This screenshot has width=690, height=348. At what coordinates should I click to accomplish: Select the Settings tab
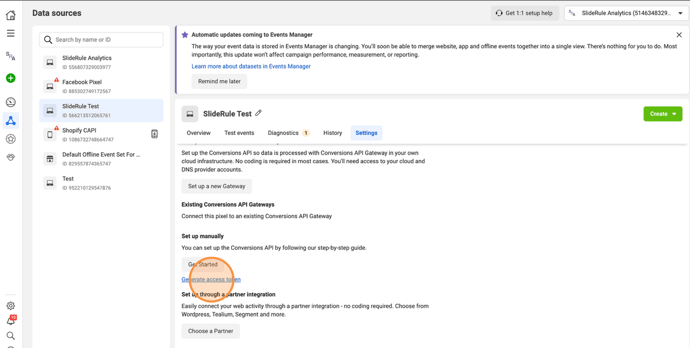click(366, 133)
